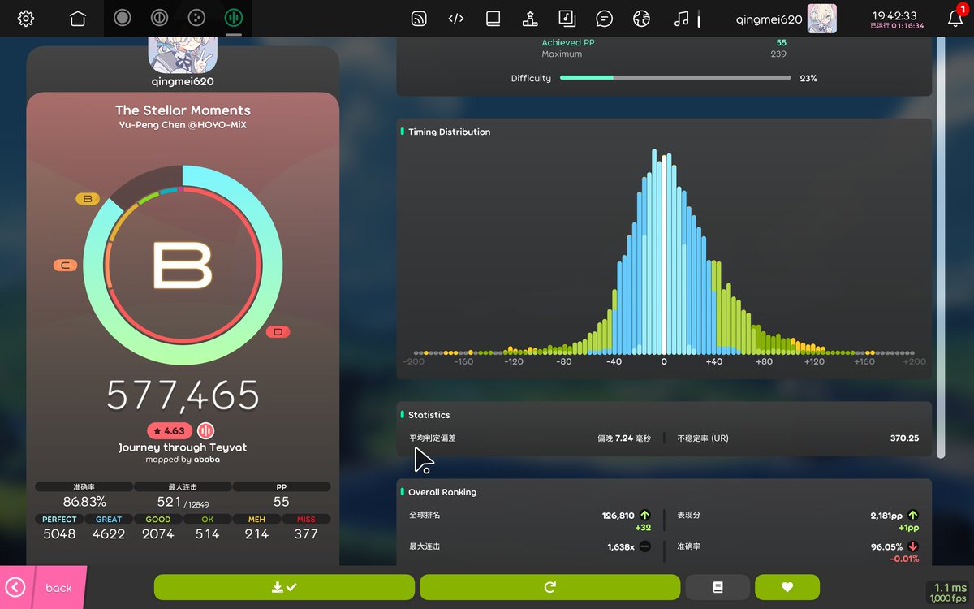Click the Timing Distribution heading
This screenshot has width=974, height=609.
tap(449, 132)
